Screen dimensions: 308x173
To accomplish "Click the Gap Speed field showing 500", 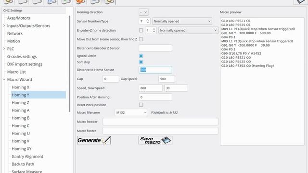I will point(167,79).
